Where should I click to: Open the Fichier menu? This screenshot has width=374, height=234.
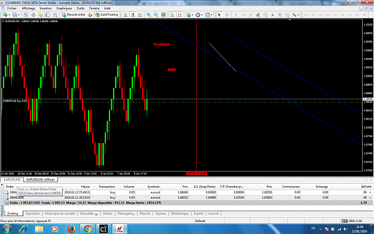12,8
